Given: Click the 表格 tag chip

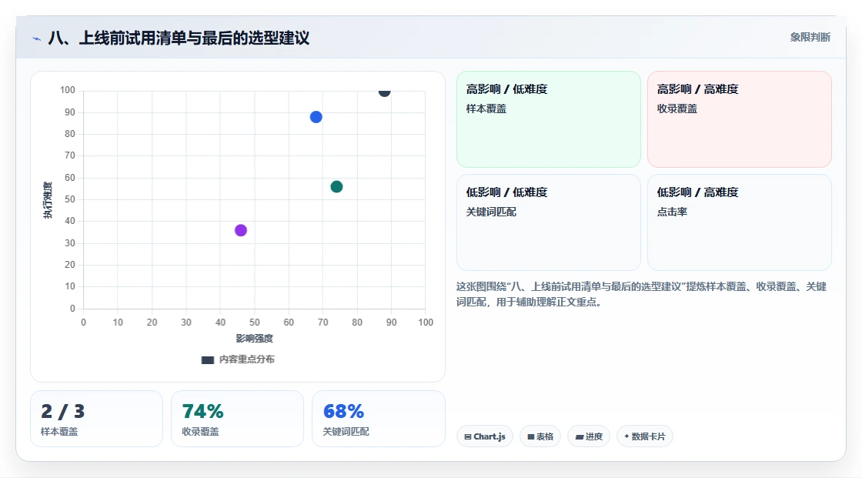Looking at the screenshot, I should click(540, 436).
